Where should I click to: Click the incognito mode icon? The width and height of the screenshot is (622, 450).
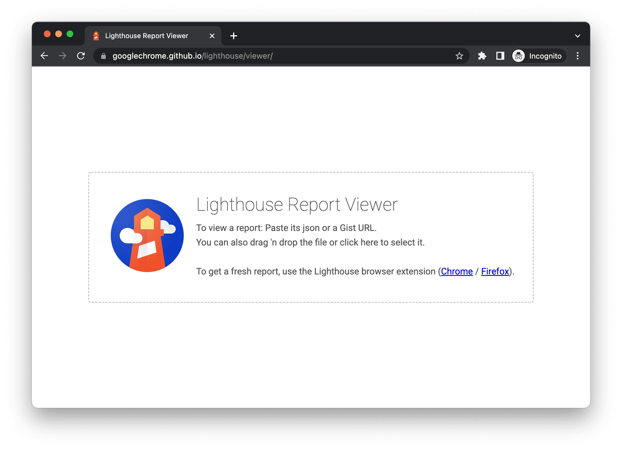coord(518,55)
